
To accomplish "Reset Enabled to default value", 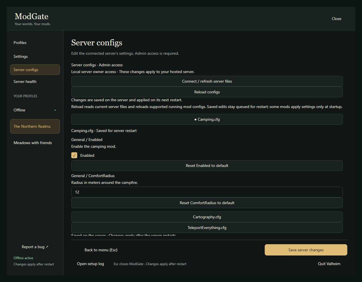I will [x=207, y=166].
